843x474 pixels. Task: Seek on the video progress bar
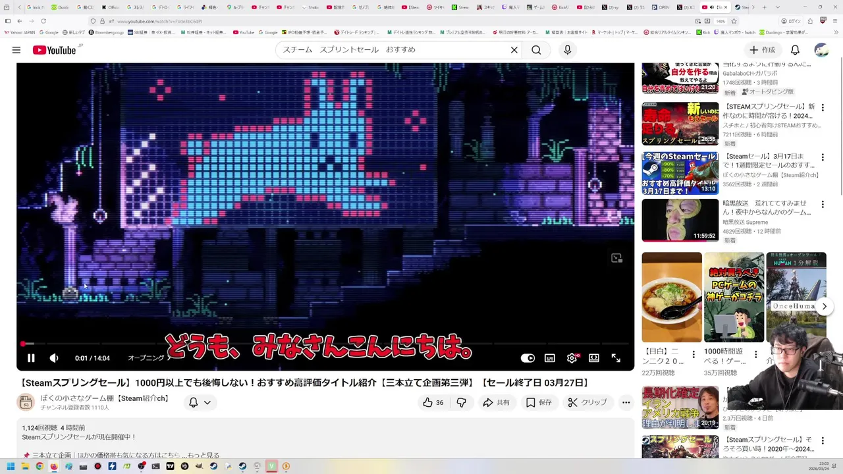point(325,344)
